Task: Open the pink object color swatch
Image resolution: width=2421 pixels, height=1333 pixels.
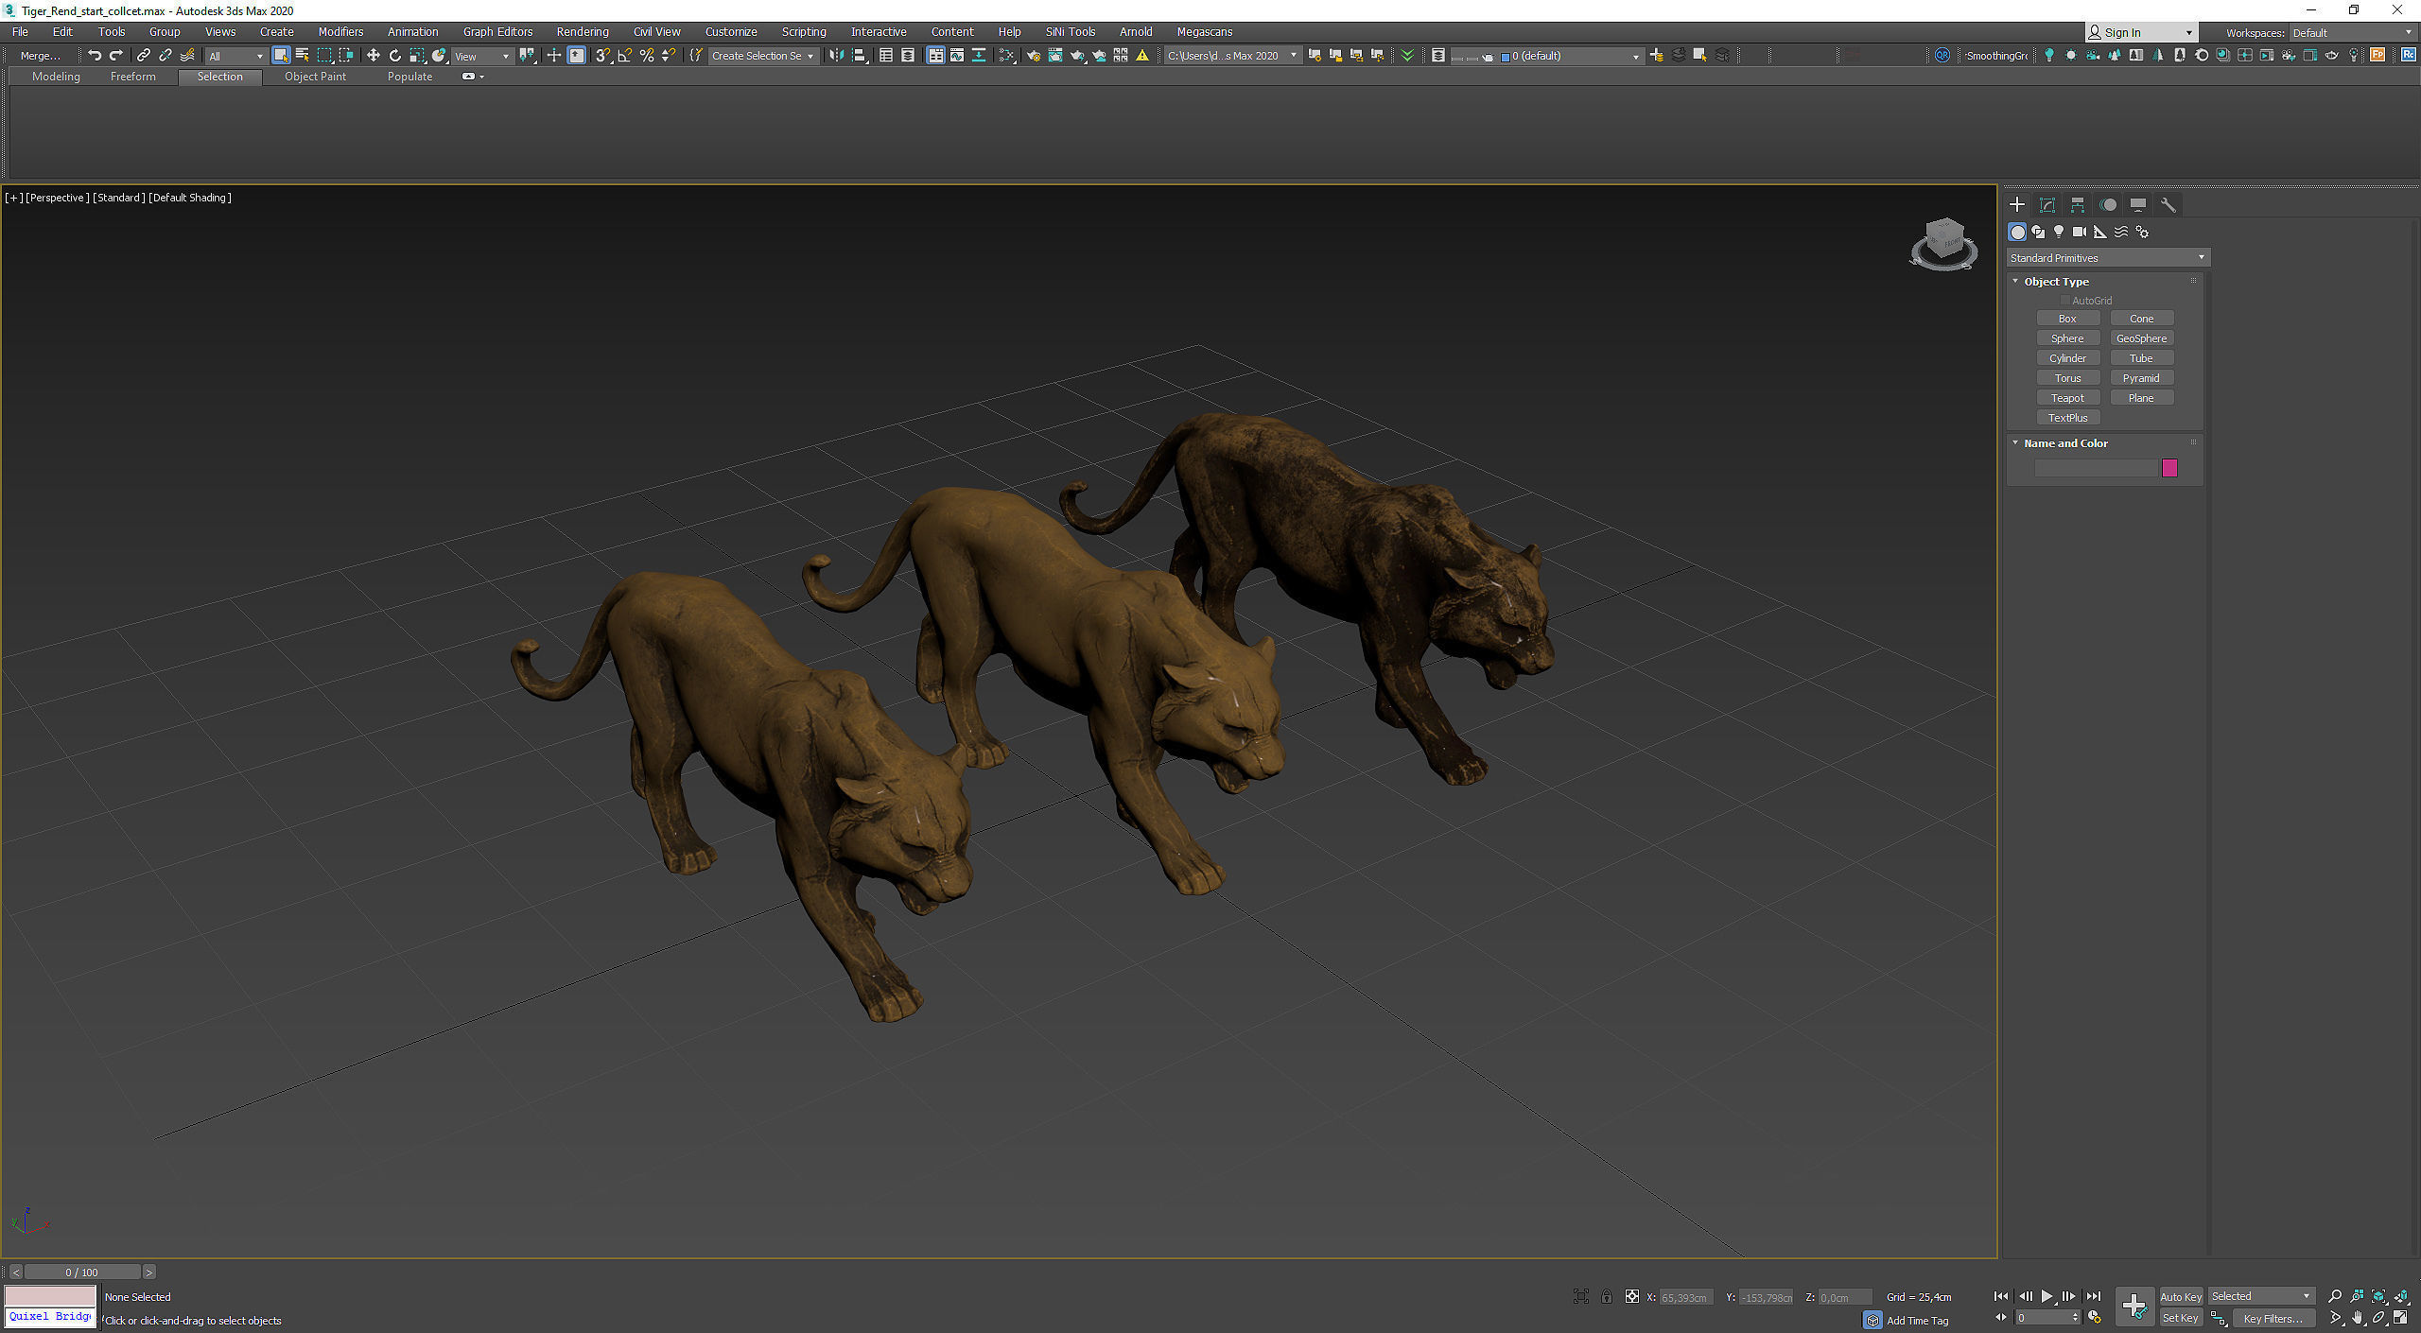Action: point(2169,468)
